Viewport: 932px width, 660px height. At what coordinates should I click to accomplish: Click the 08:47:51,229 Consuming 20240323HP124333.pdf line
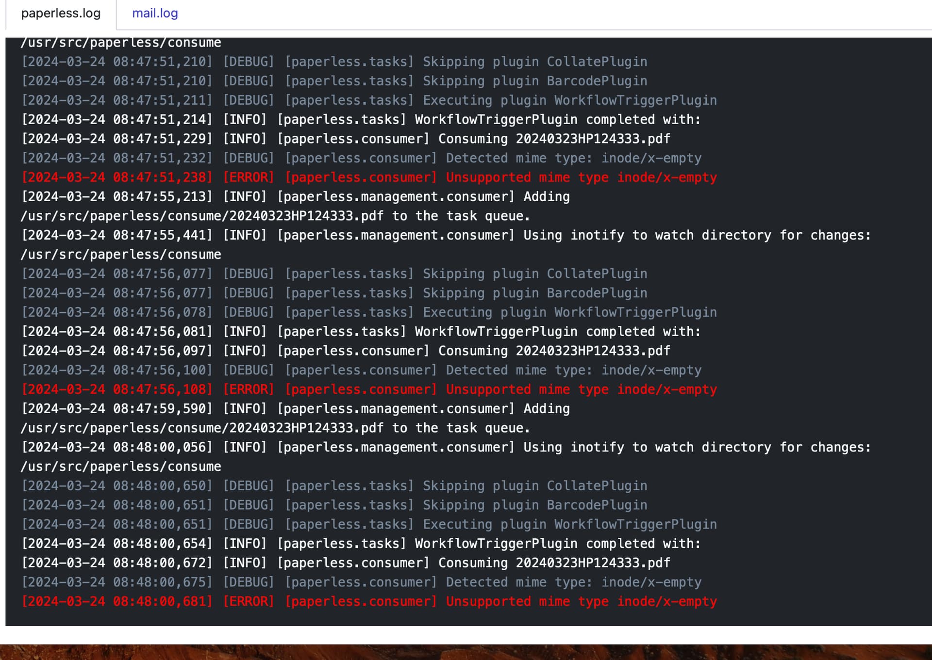pos(346,139)
